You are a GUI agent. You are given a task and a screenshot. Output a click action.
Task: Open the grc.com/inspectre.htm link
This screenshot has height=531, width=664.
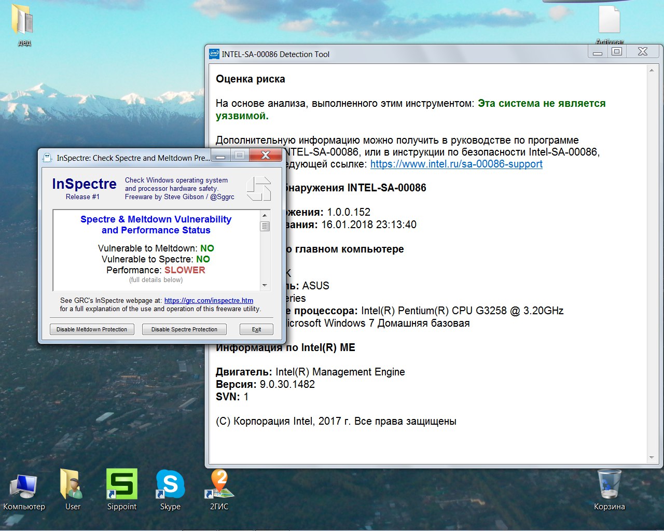(x=209, y=300)
